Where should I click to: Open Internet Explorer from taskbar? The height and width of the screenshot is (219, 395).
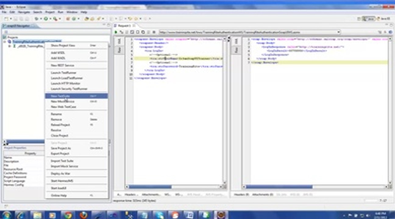coord(21,215)
